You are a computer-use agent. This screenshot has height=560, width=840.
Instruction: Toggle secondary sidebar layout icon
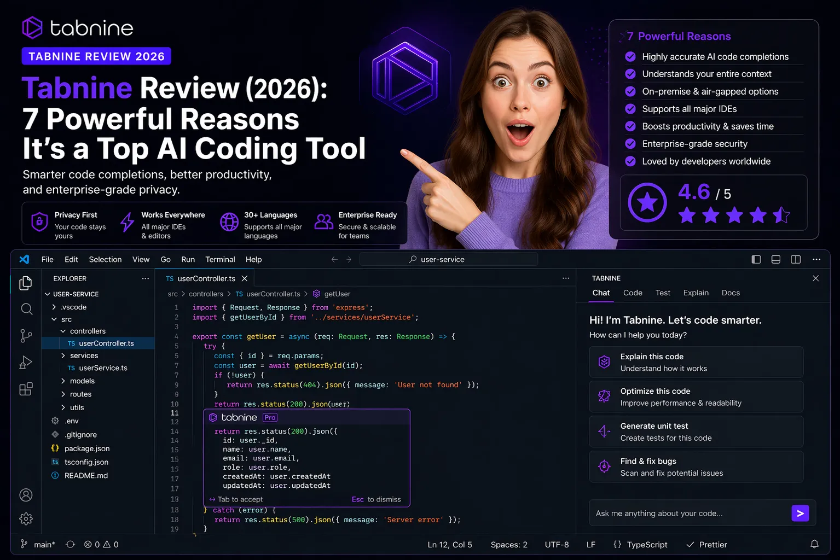(796, 259)
